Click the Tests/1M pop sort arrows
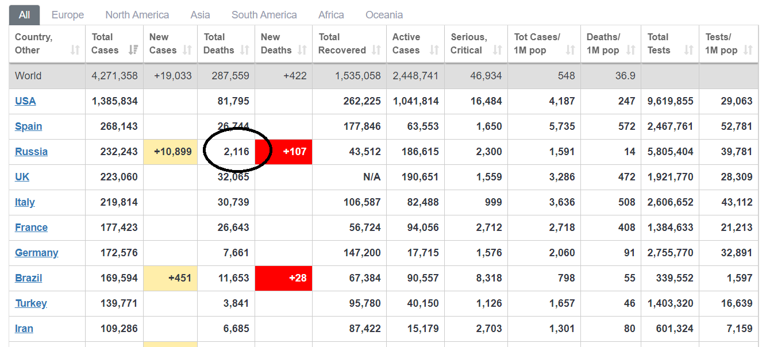 [748, 50]
